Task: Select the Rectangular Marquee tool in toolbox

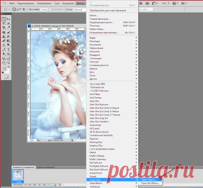Action: pos(4,19)
